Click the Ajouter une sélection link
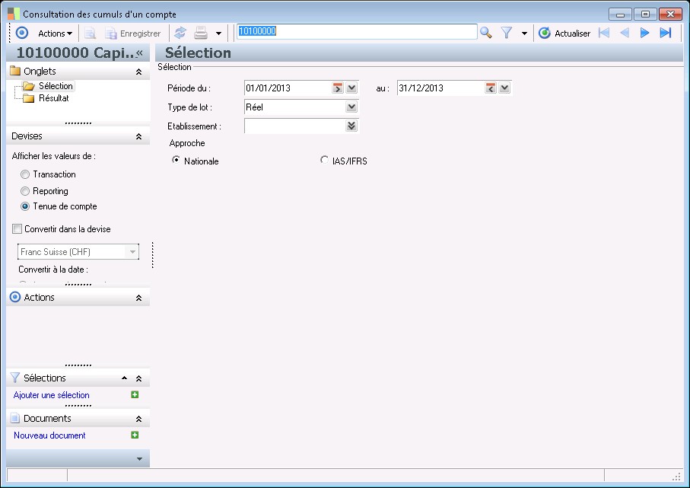 (52, 395)
